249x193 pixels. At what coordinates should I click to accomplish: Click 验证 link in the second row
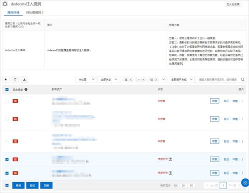click(x=226, y=119)
